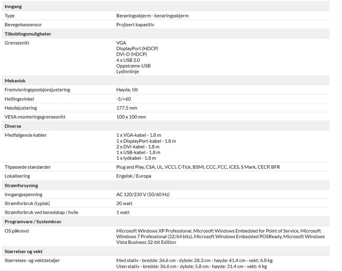The height and width of the screenshot is (271, 342).
Task: Click the Oppstrøms-USB entry
Action: (133, 66)
